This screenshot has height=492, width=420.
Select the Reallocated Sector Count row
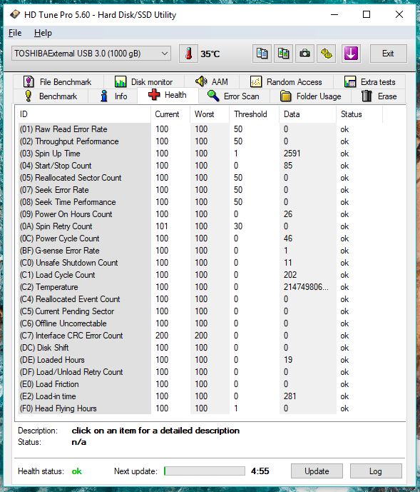(200, 178)
